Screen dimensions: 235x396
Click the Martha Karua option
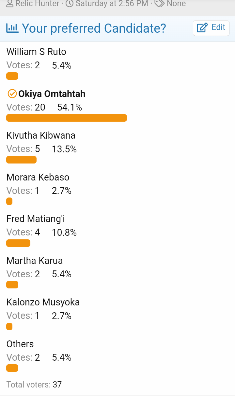pos(35,261)
